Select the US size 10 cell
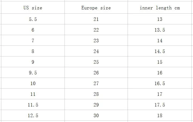The height and width of the screenshot is (122, 193). tap(33, 83)
